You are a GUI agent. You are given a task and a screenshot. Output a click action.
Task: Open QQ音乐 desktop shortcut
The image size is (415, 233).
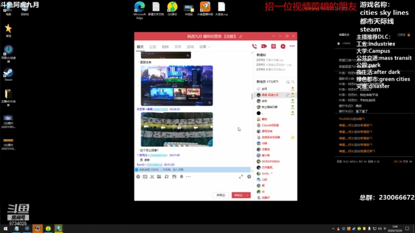[x=172, y=9]
